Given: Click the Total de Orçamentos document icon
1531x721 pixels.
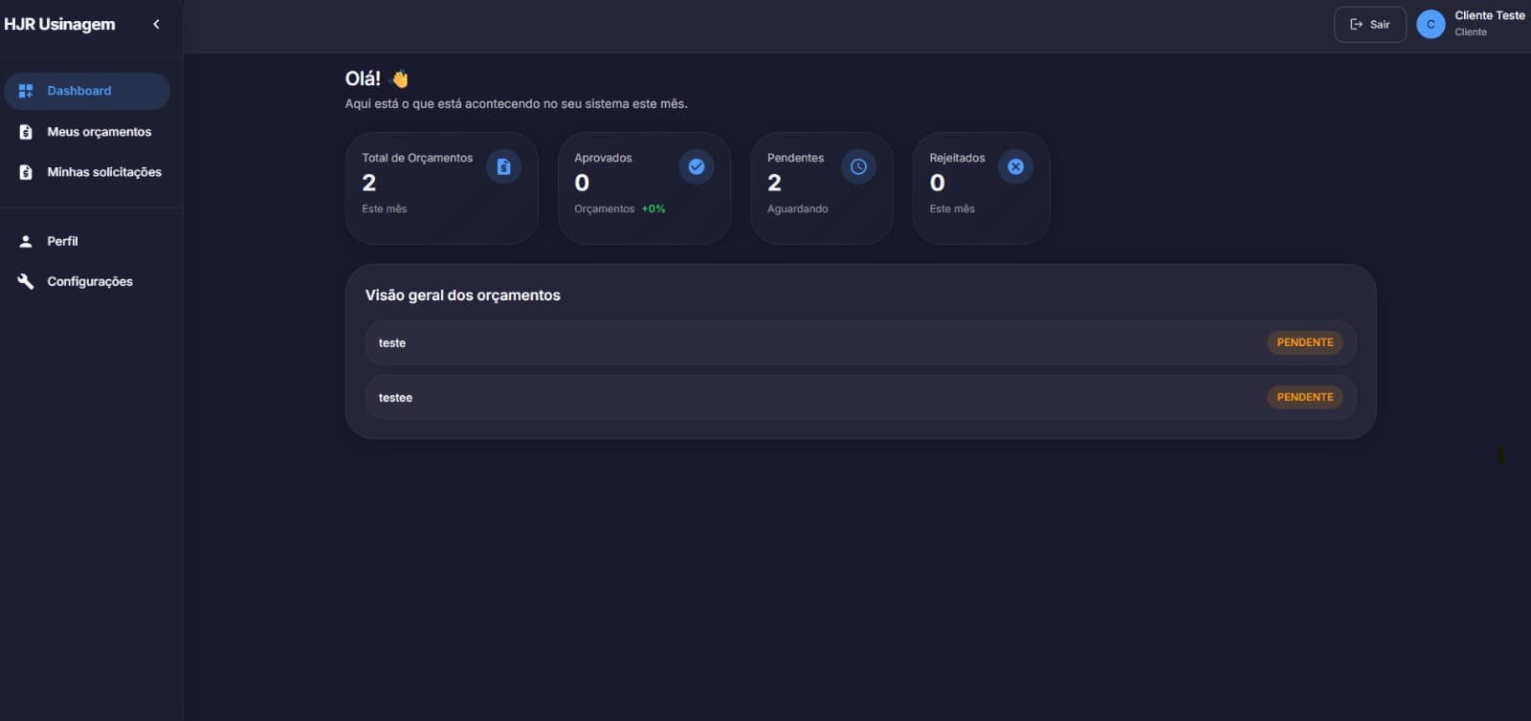Looking at the screenshot, I should click(x=503, y=166).
